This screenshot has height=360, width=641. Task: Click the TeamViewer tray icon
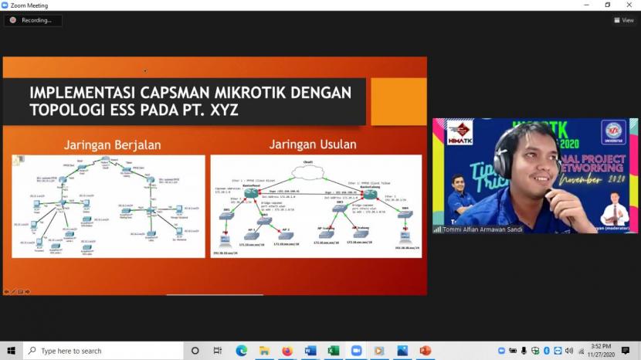pyautogui.click(x=558, y=351)
